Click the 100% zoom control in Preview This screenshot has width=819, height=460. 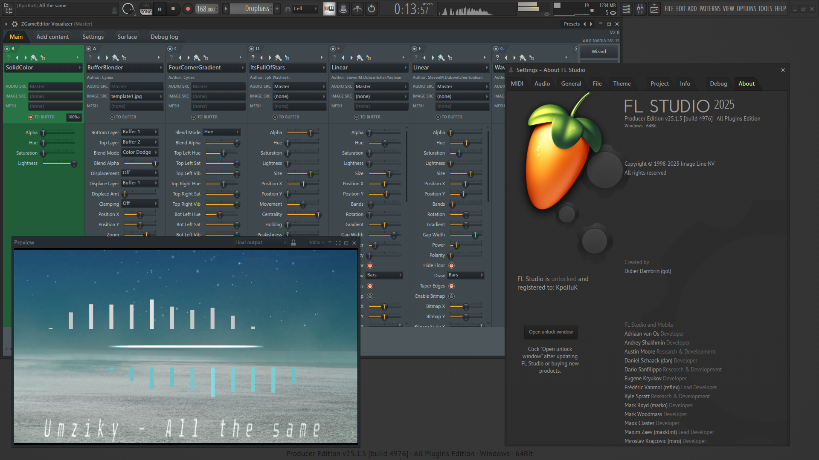(317, 242)
